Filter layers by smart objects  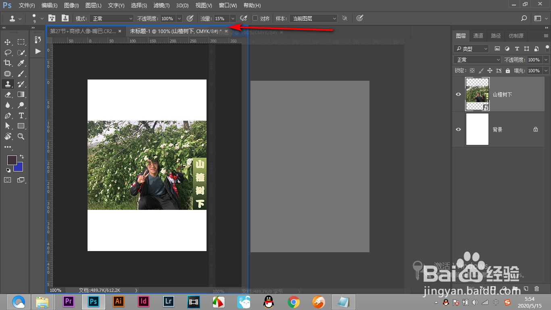[x=536, y=48]
